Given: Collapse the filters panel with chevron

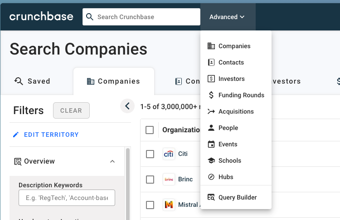Looking at the screenshot, I should 127,106.
